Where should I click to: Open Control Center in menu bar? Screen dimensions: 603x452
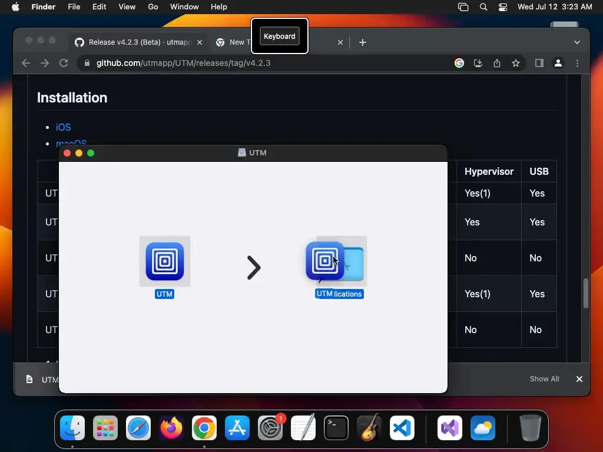pyautogui.click(x=503, y=7)
